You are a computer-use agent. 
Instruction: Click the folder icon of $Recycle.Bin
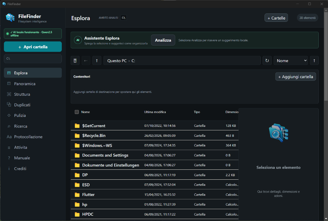[77, 136]
